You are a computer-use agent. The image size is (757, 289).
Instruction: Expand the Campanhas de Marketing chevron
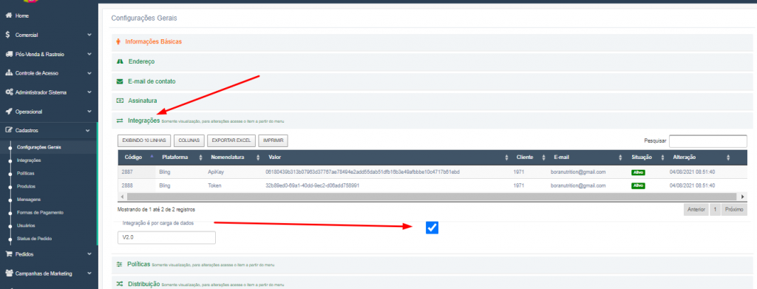[89, 273]
